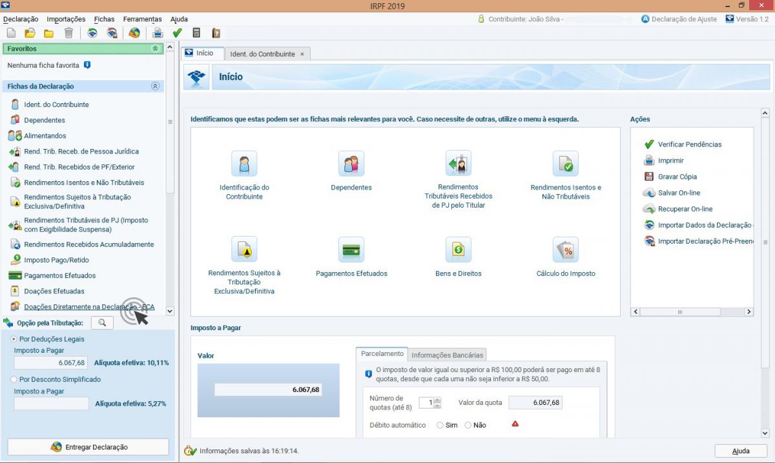Open Rendimentos Sujeitos à Tributação Exclusiva icon
Viewport: 775px width, 463px height.
click(244, 250)
